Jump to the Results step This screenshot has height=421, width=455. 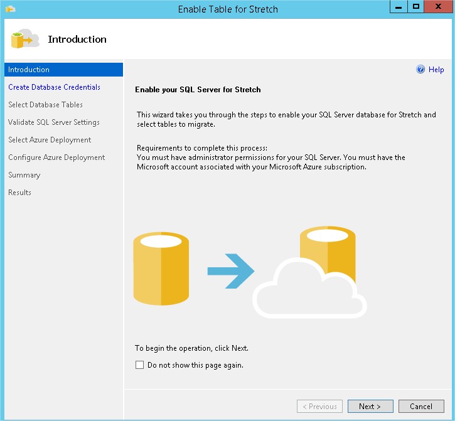(x=19, y=193)
